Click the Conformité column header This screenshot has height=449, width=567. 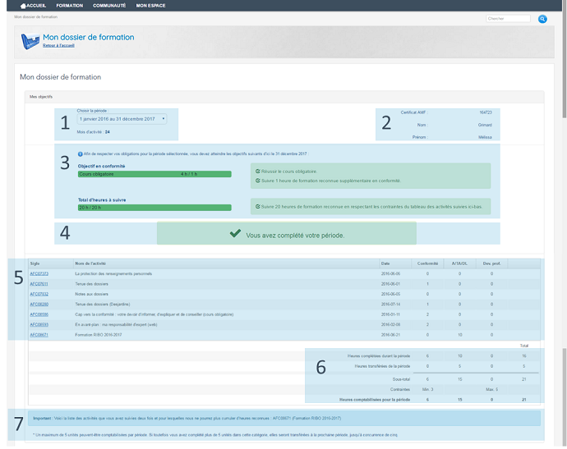(x=427, y=263)
